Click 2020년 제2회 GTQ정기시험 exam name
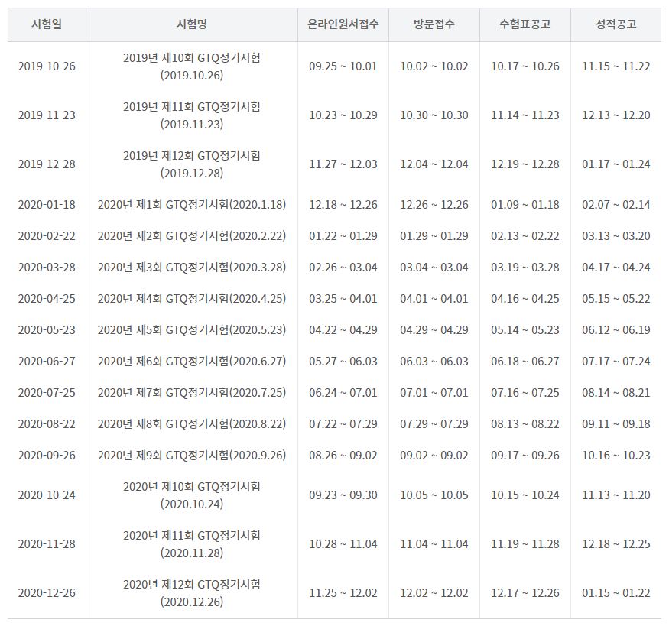The image size is (669, 626). point(192,236)
